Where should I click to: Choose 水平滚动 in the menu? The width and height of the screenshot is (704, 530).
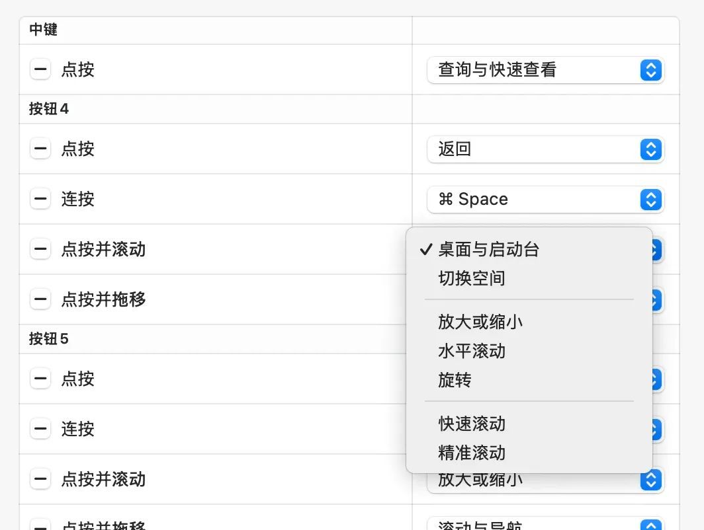click(x=529, y=351)
